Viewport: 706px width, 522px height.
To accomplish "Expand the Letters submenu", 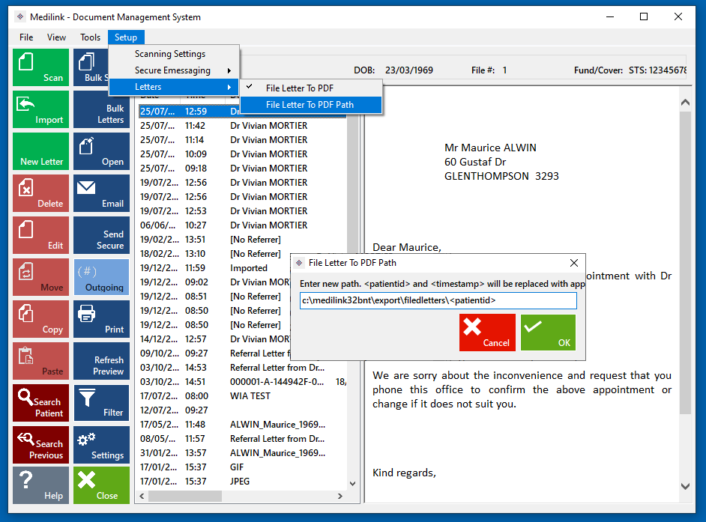I will pos(174,87).
